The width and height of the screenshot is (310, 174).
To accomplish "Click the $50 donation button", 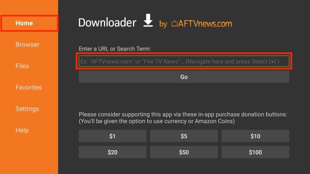I will tap(184, 152).
